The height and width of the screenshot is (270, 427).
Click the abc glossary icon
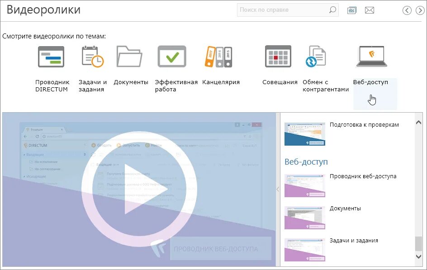click(x=351, y=10)
